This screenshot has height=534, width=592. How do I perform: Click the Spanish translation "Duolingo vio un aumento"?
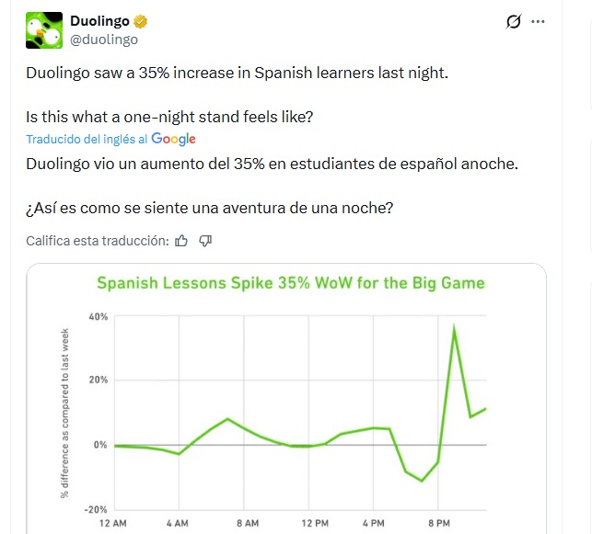(273, 164)
